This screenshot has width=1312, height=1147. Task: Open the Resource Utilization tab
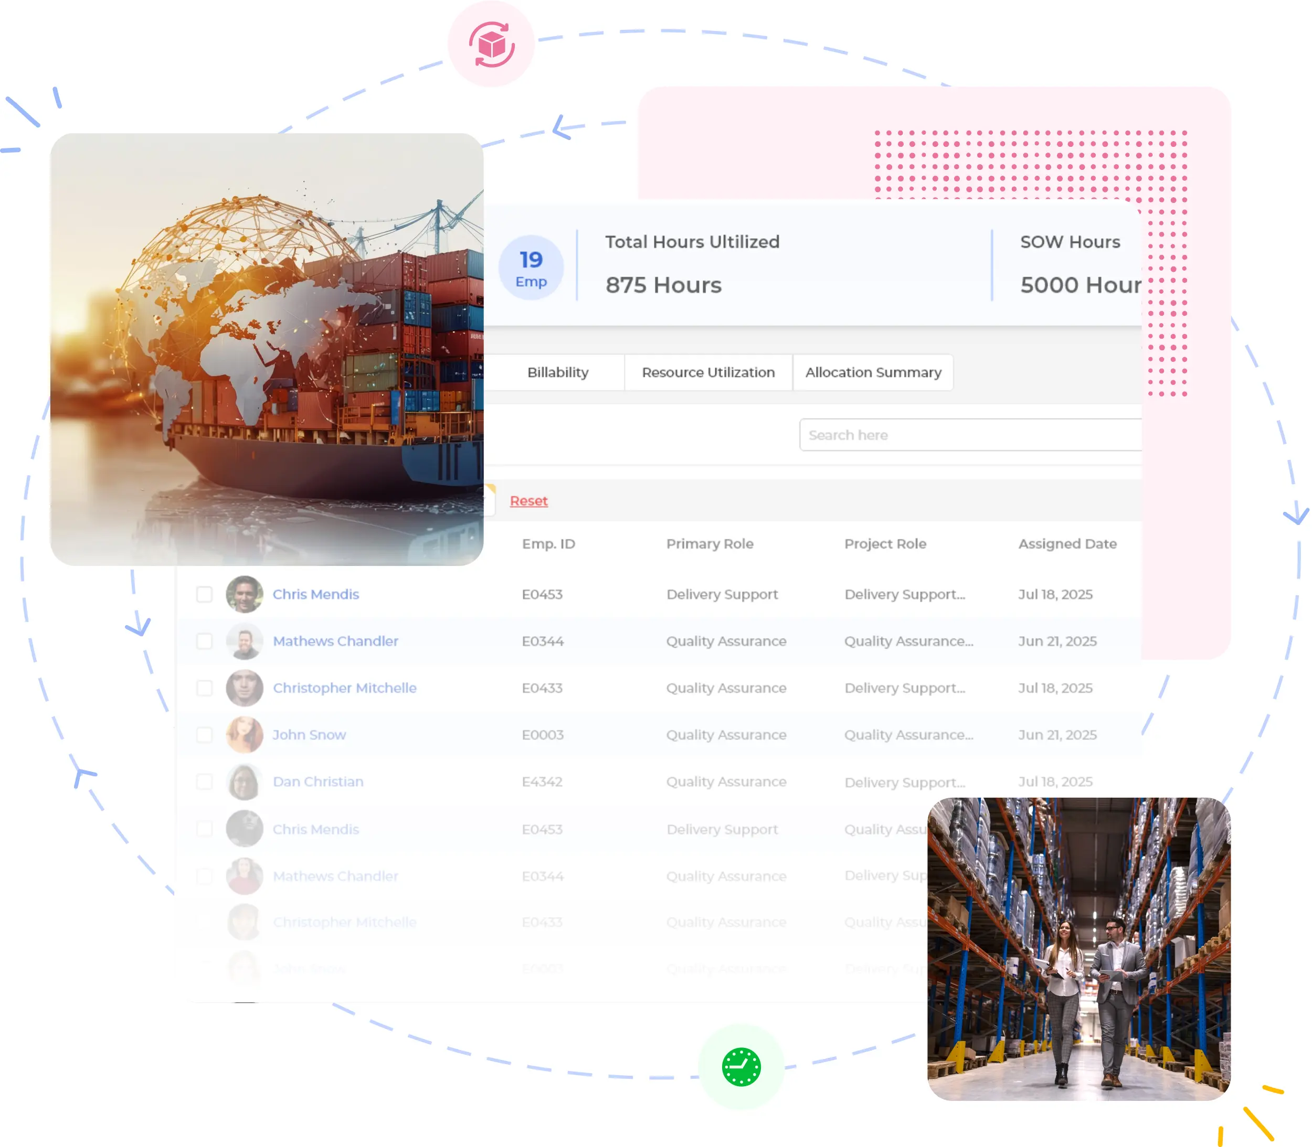click(708, 372)
